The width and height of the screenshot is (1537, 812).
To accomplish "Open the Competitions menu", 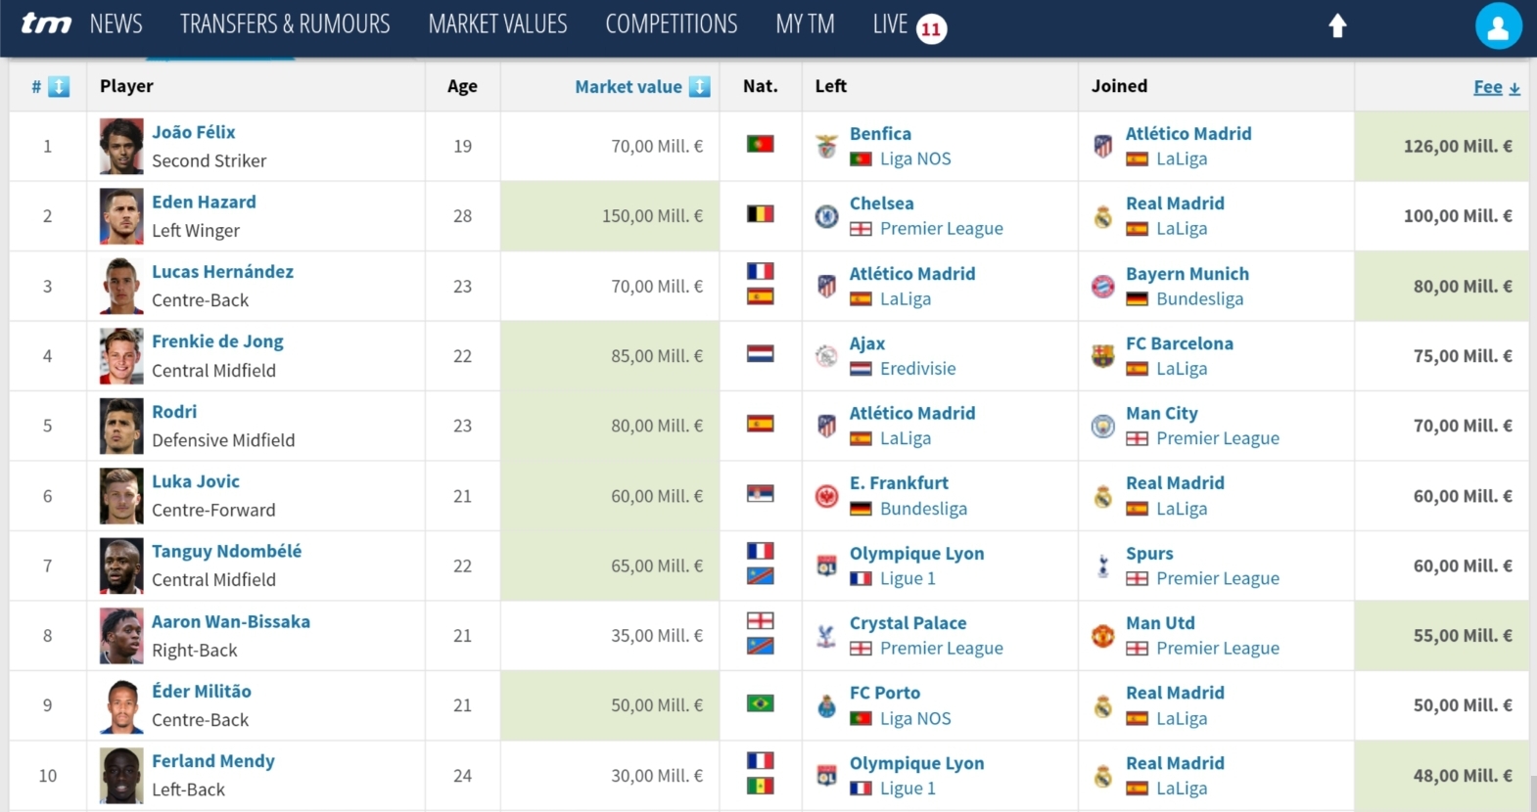I will click(672, 23).
